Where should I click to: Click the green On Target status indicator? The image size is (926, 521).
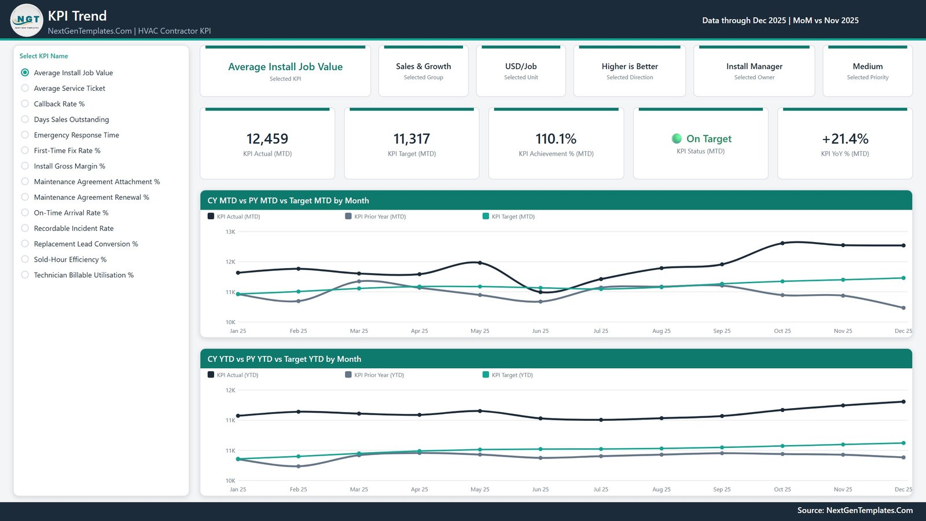(x=676, y=138)
